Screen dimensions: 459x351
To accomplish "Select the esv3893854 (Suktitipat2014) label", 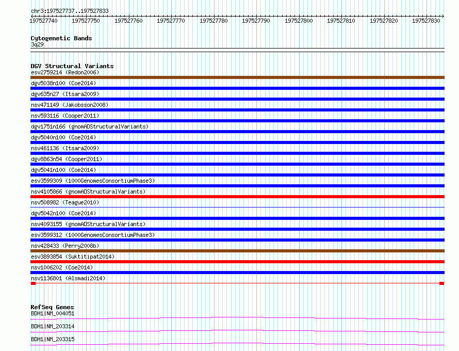I will [x=73, y=257].
